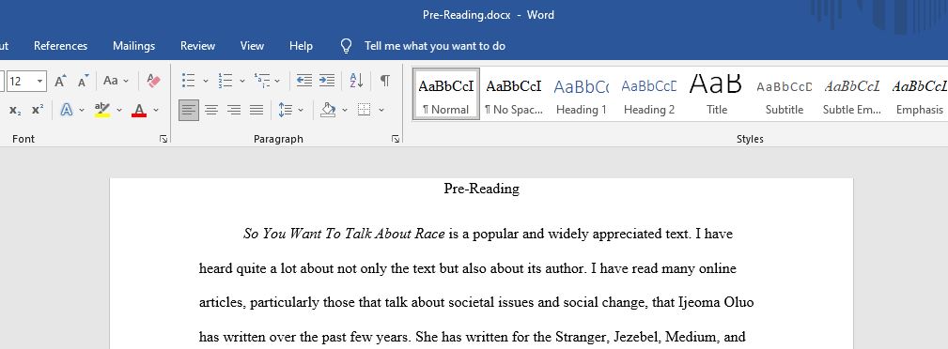Image resolution: width=948 pixels, height=349 pixels.
Task: Switch to the Review tab
Action: (x=197, y=46)
